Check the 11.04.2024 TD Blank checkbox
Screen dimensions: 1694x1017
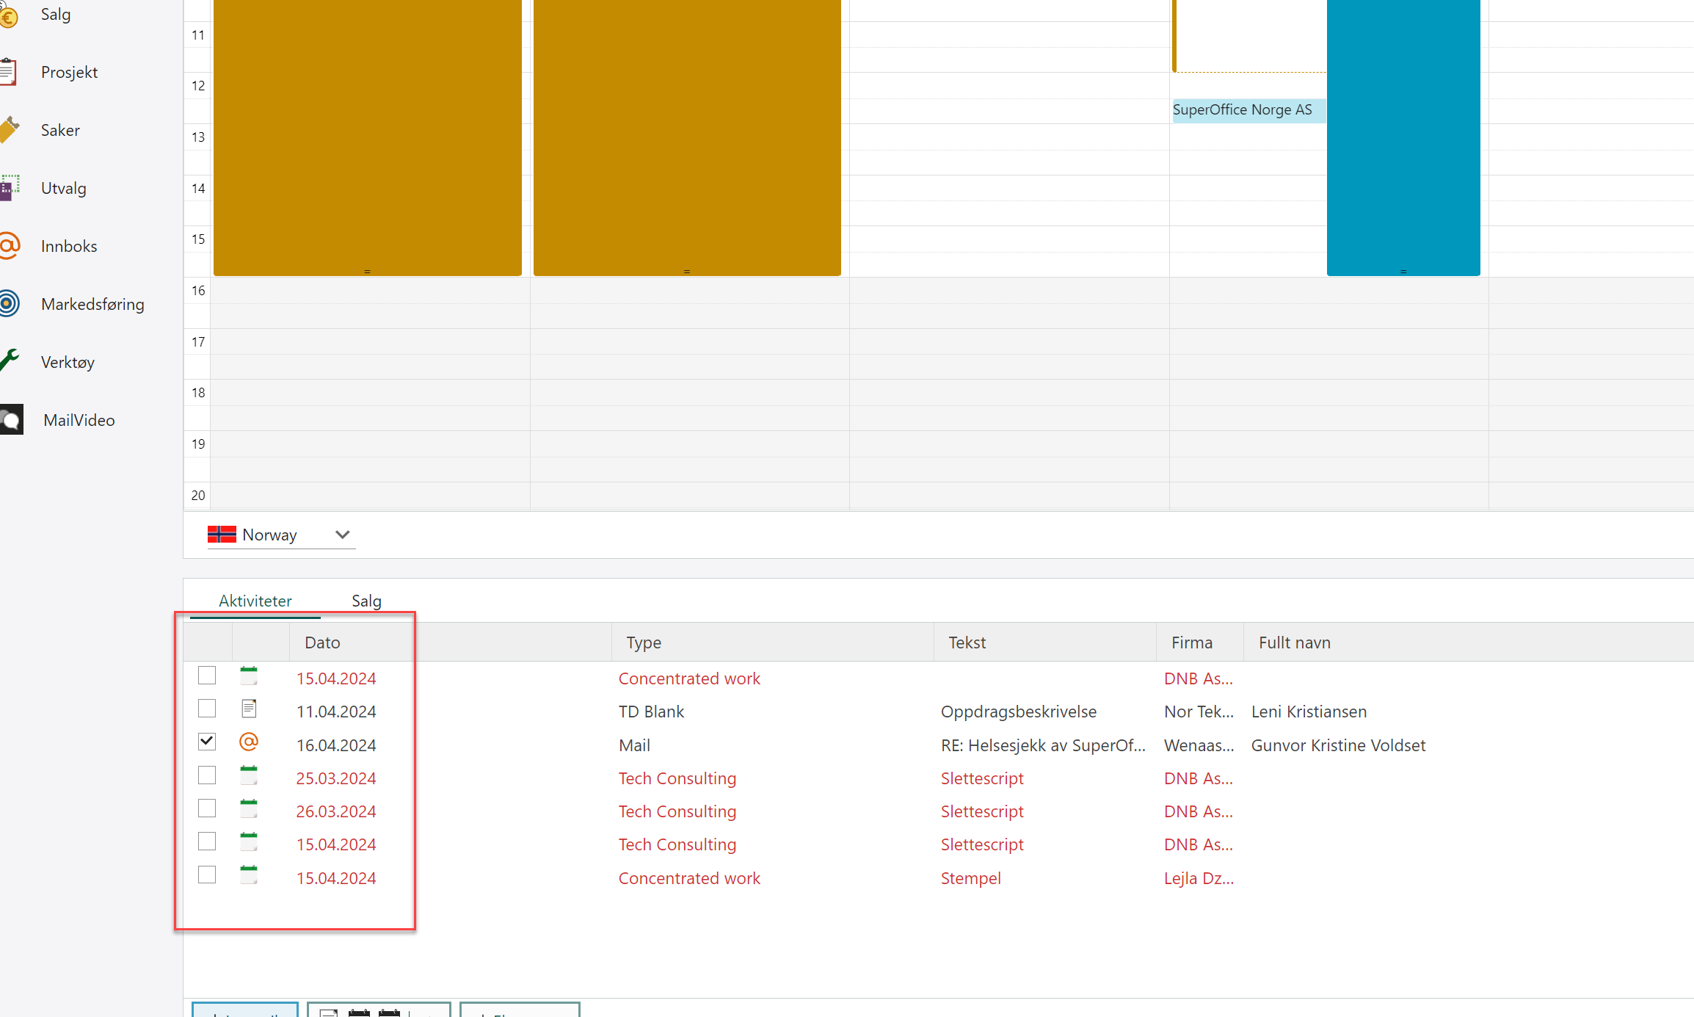(207, 709)
